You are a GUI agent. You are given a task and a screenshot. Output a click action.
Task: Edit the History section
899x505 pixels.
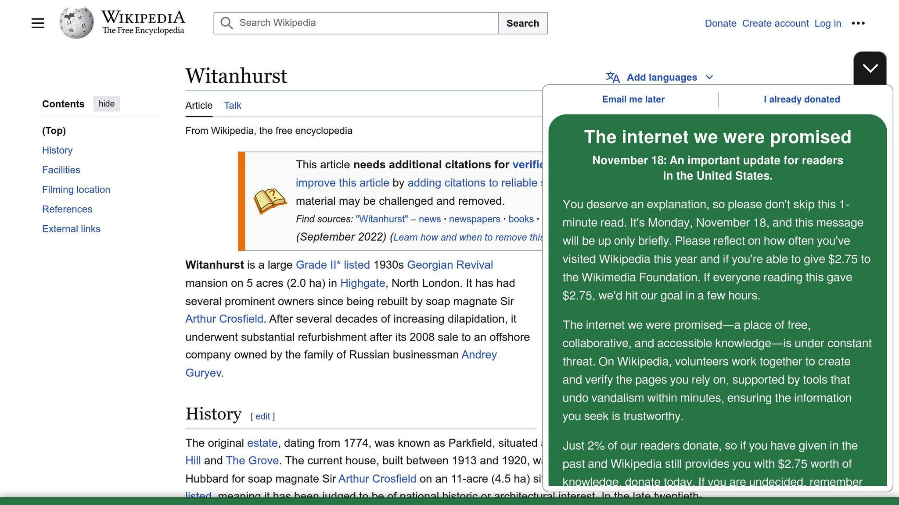[x=263, y=416]
